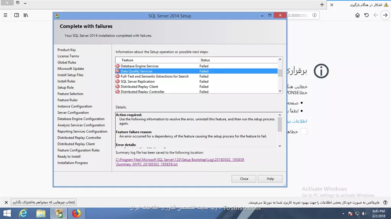Open the summary log file link
The width and height of the screenshot is (391, 219).
coord(180,162)
